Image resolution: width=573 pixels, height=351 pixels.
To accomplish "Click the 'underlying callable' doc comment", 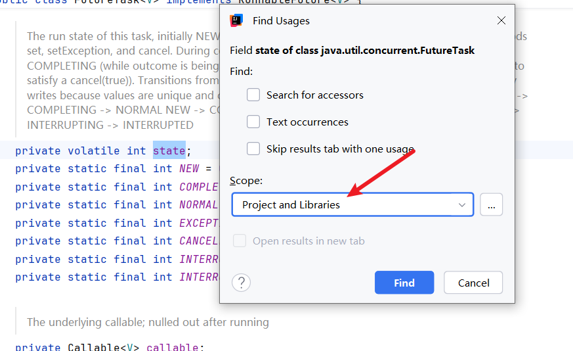I will [148, 322].
